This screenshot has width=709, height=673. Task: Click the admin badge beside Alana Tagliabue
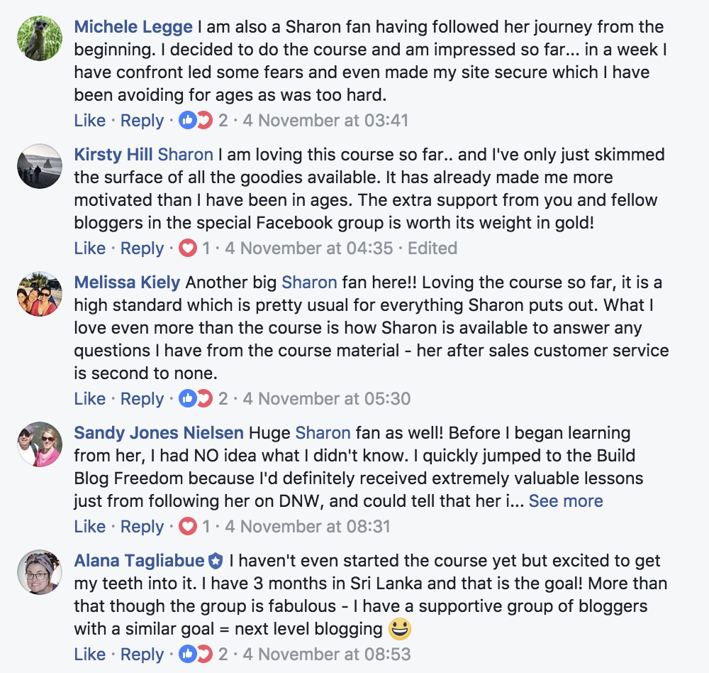[216, 562]
